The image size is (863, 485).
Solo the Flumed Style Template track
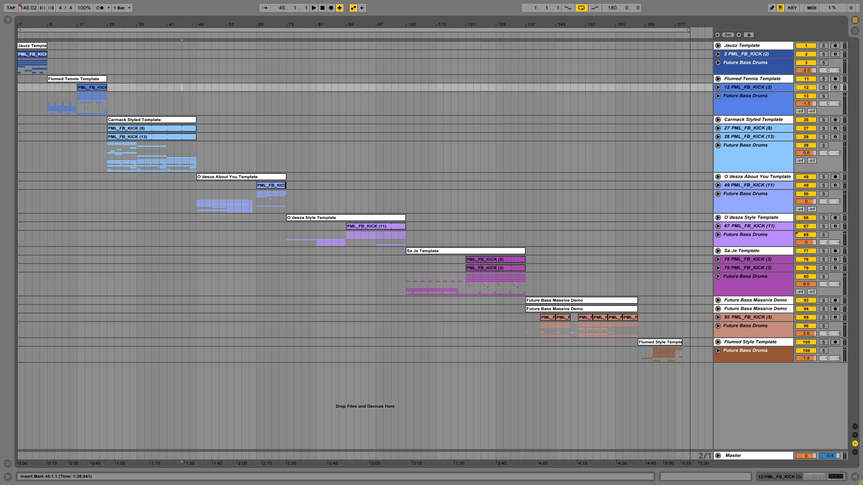click(x=823, y=342)
